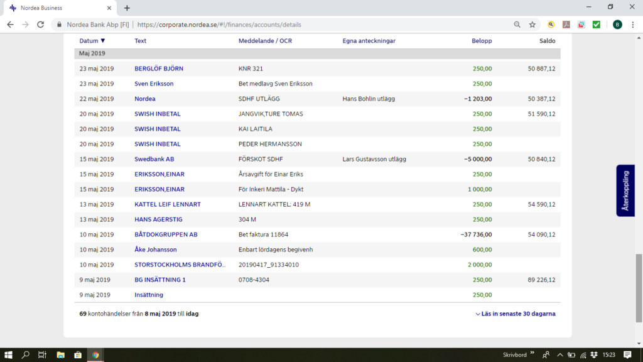
Task: Click the Dropbox tray icon
Action: tap(594, 355)
